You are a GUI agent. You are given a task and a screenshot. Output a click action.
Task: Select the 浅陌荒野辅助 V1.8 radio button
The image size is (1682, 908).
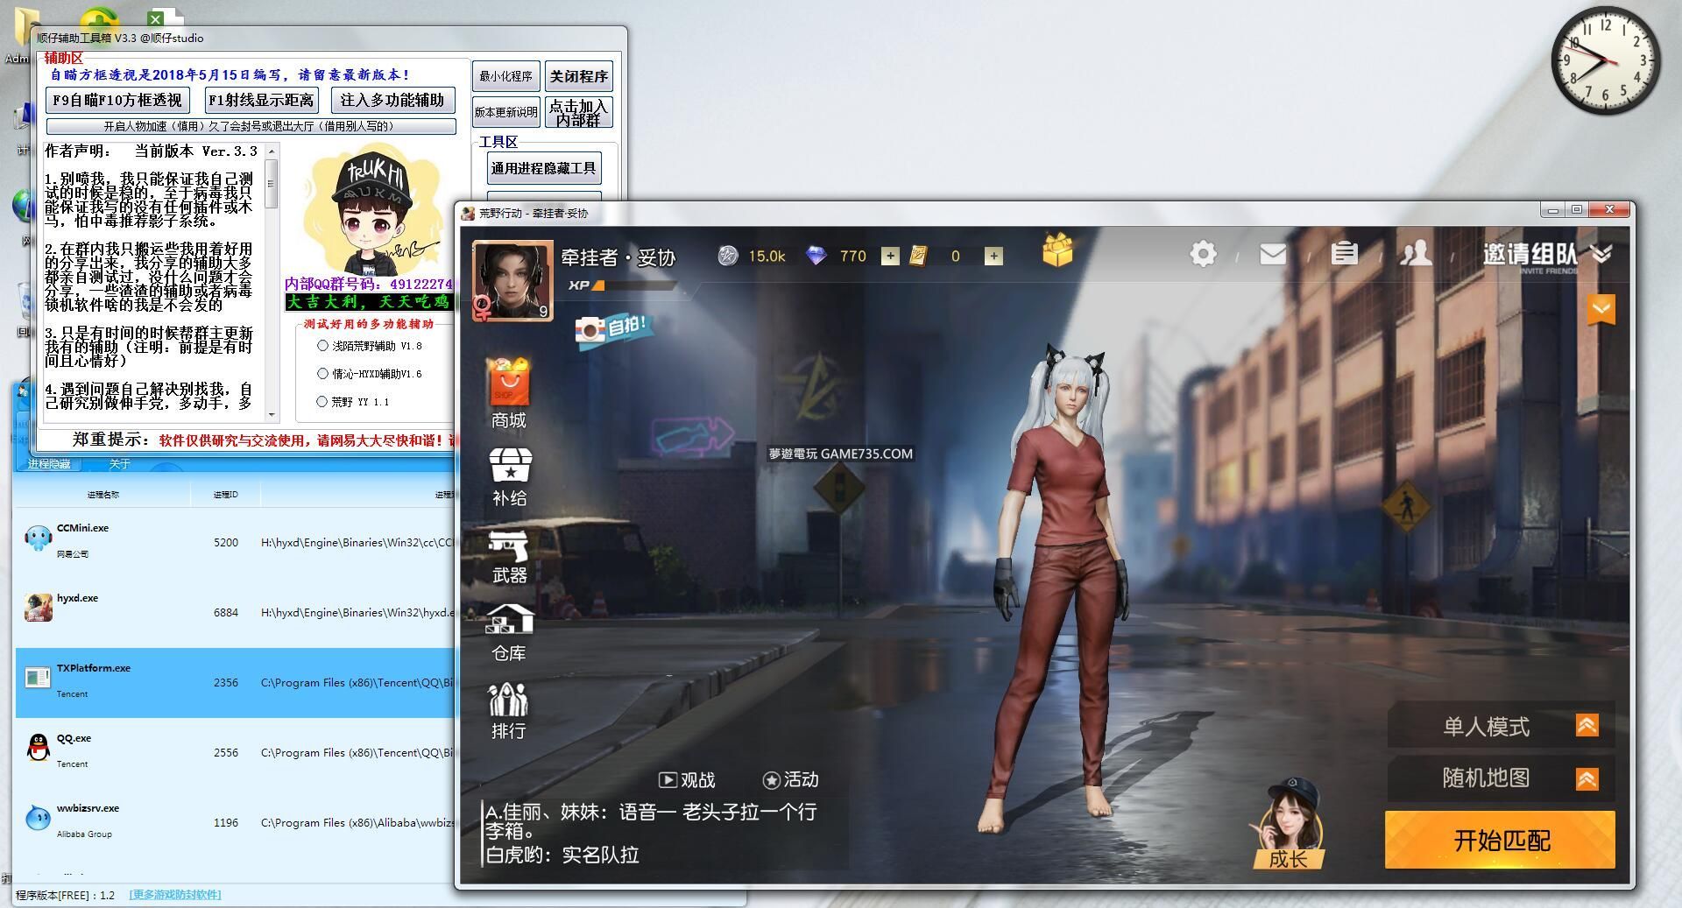click(322, 346)
